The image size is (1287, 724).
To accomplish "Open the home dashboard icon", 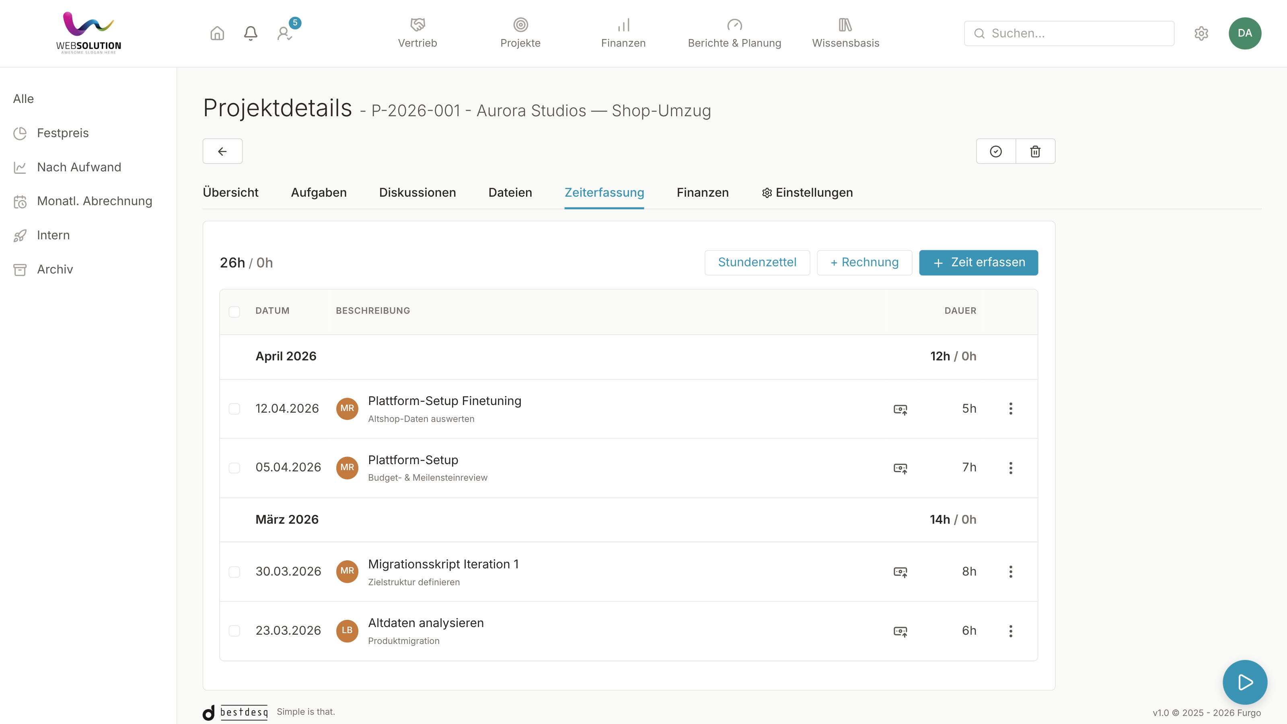I will (x=217, y=33).
